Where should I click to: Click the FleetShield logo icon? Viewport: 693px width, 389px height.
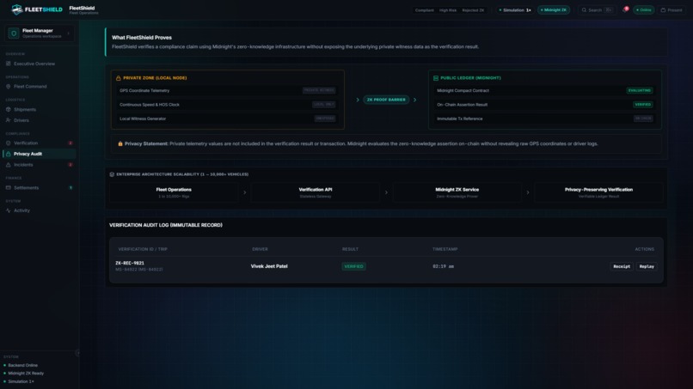pos(17,9)
